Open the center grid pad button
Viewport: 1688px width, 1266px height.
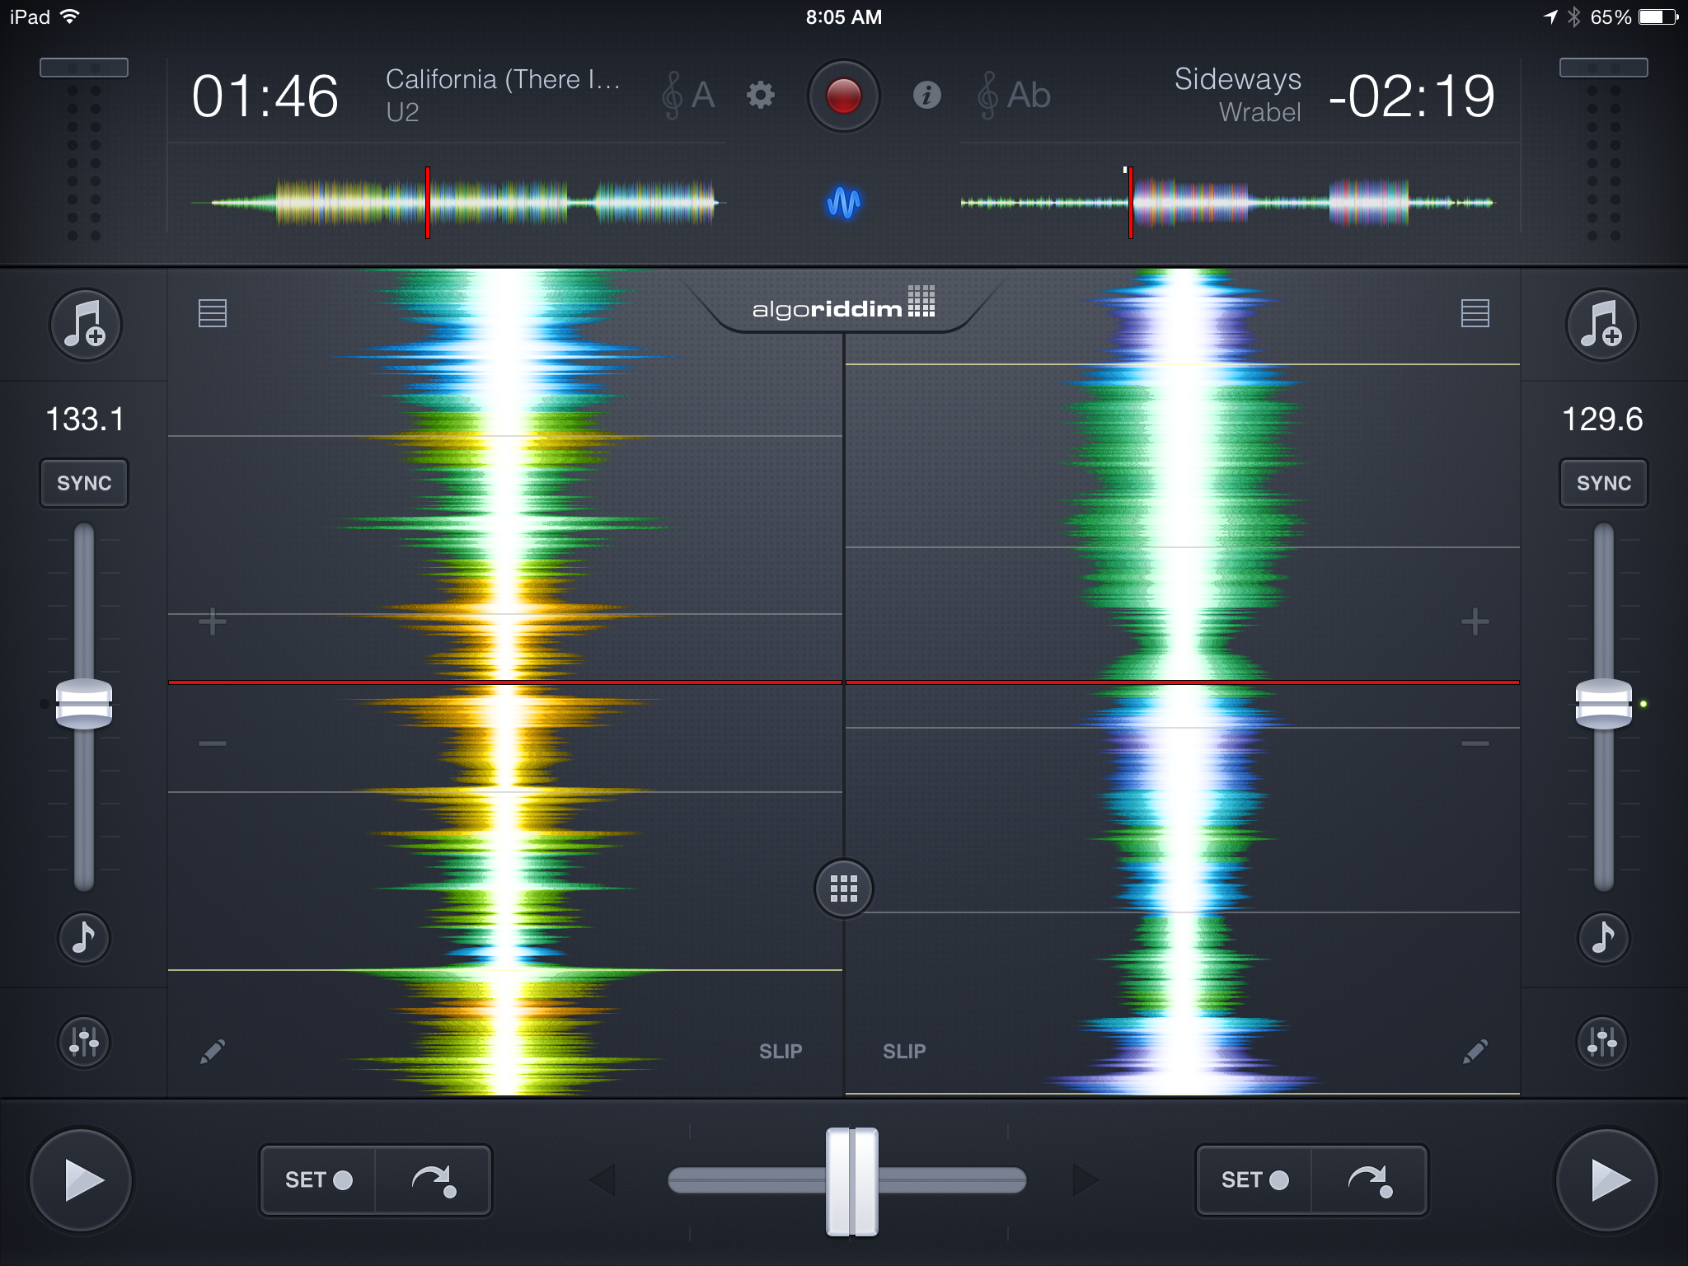click(x=843, y=889)
